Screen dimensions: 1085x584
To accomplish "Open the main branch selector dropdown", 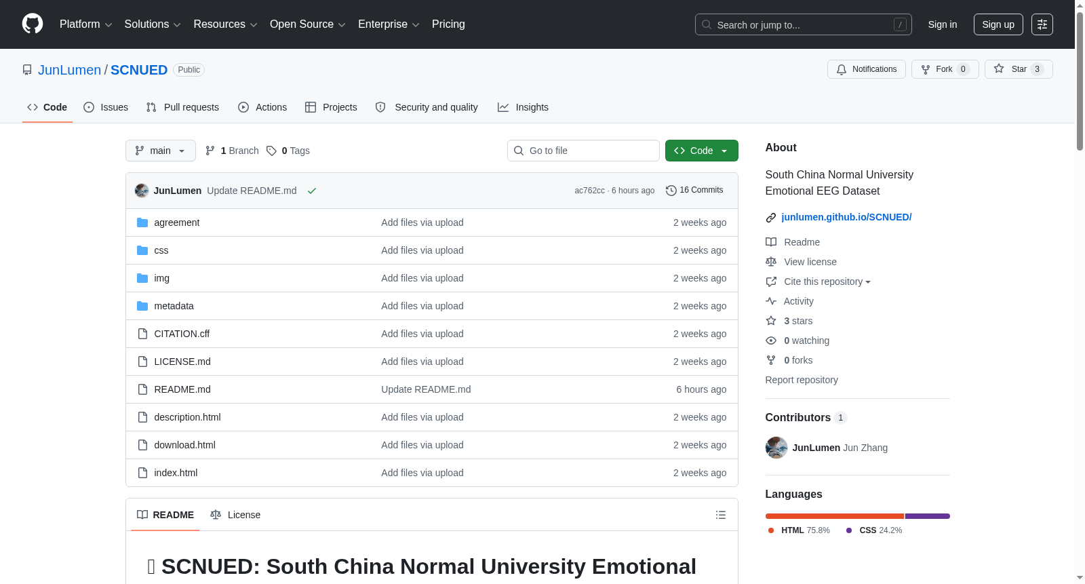I will tap(161, 151).
